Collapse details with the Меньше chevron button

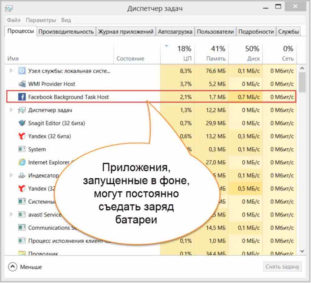click(x=12, y=267)
